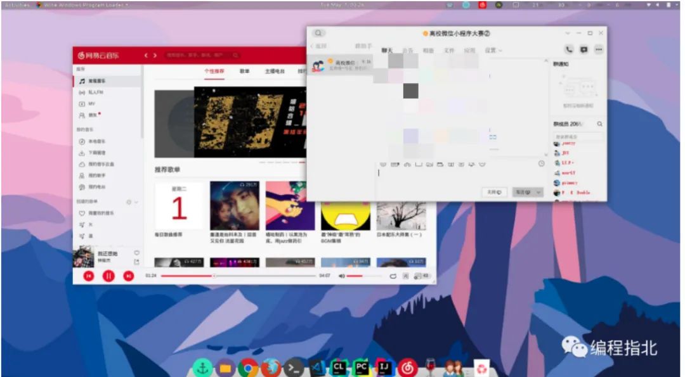The image size is (685, 377).
Task: Search group members with magnifier icon
Action: [600, 124]
